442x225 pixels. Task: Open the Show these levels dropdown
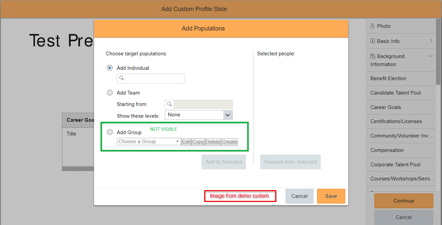coord(199,115)
